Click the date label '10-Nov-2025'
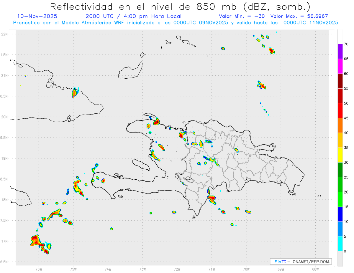354x273 pixels. (x=37, y=16)
